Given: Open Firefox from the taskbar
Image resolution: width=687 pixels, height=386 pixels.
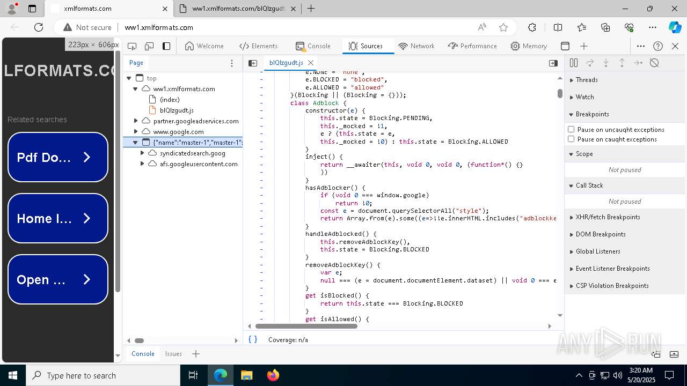Looking at the screenshot, I should tap(273, 375).
